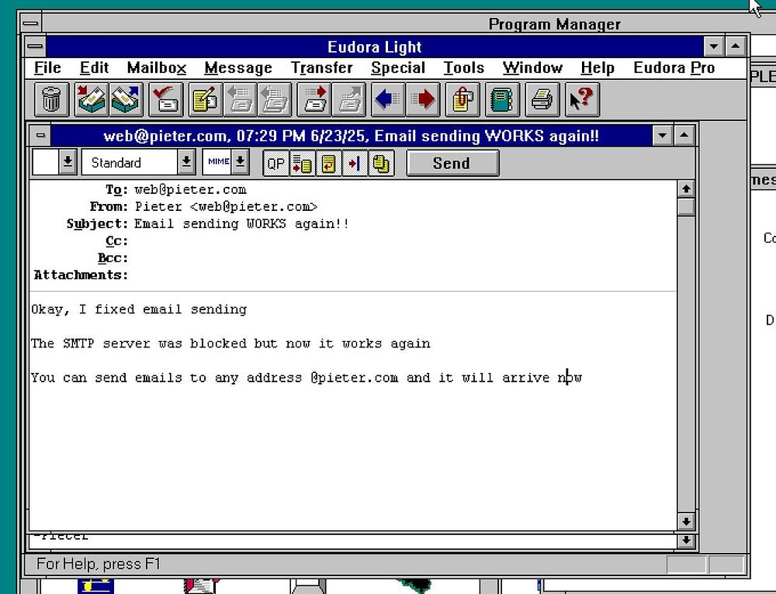This screenshot has height=594, width=776.
Task: Open the blank priority dropdown
Action: tap(68, 162)
